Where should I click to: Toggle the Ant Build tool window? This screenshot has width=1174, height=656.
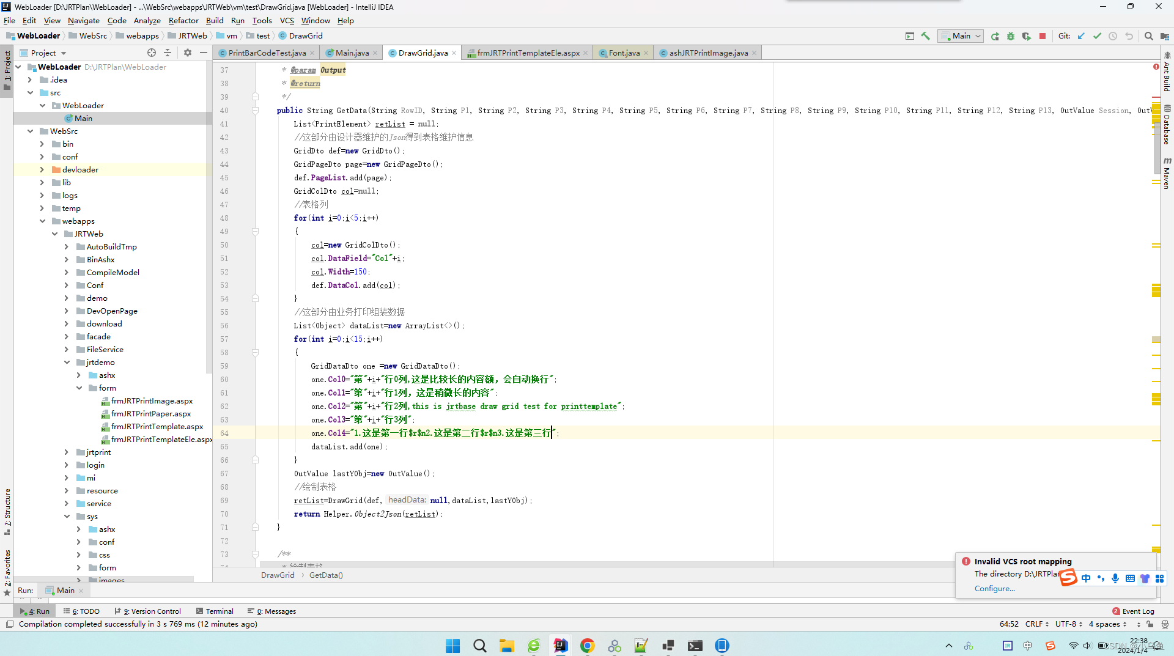click(x=1167, y=72)
